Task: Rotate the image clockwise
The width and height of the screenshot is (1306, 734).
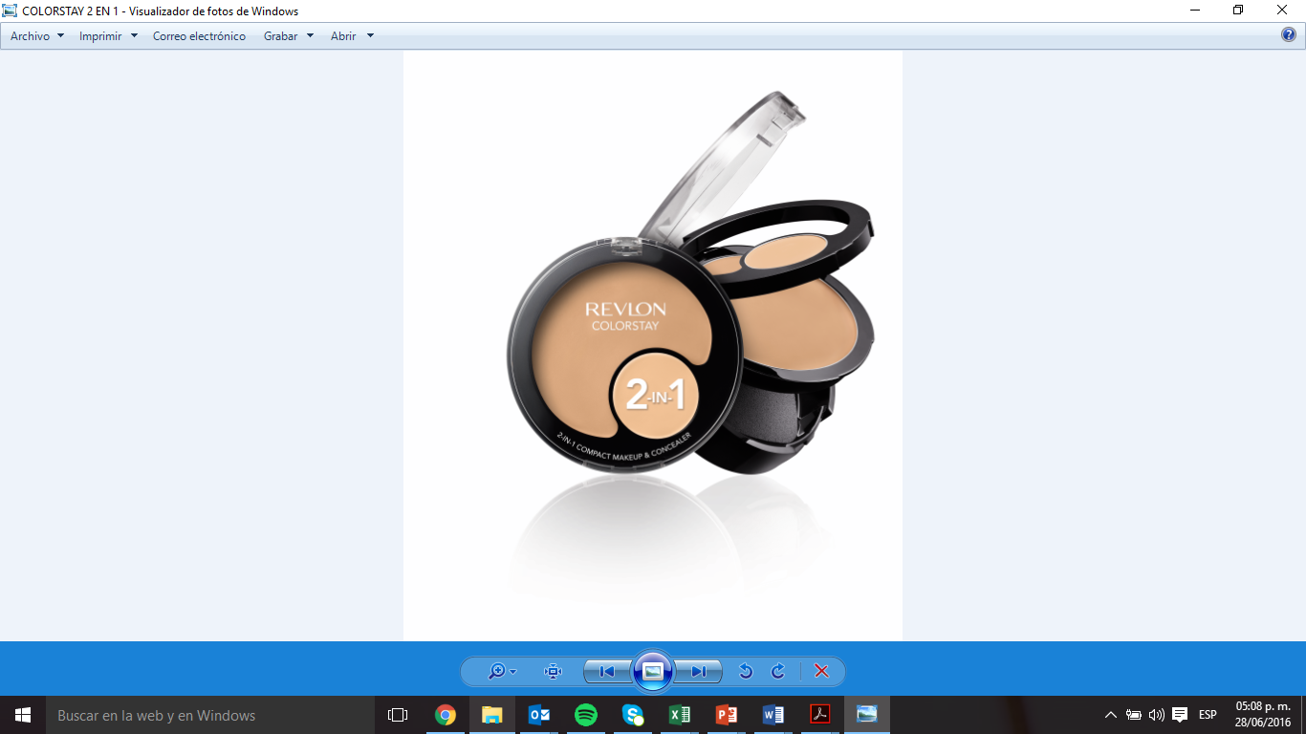Action: [x=778, y=672]
